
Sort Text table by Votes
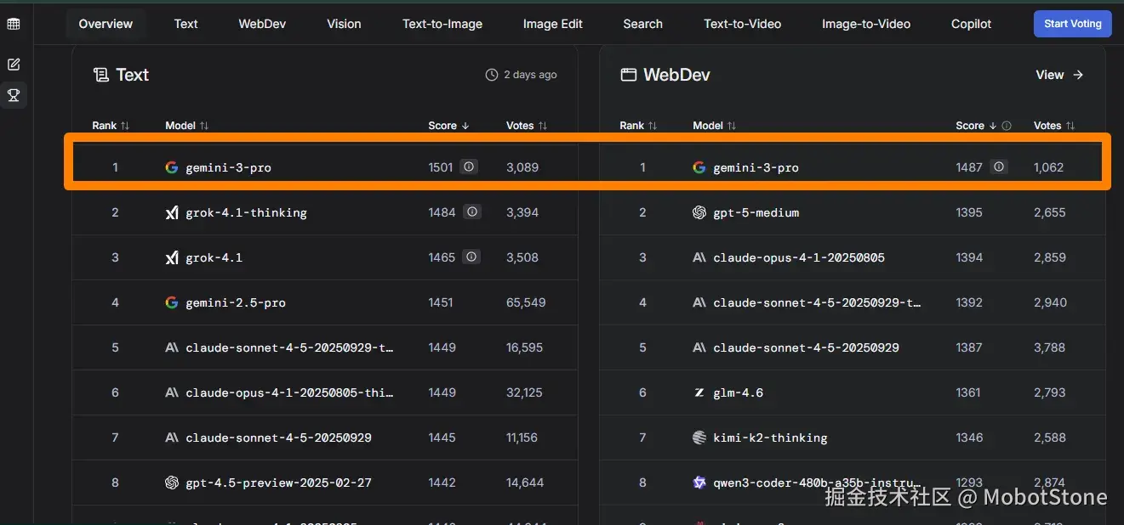pyautogui.click(x=527, y=126)
